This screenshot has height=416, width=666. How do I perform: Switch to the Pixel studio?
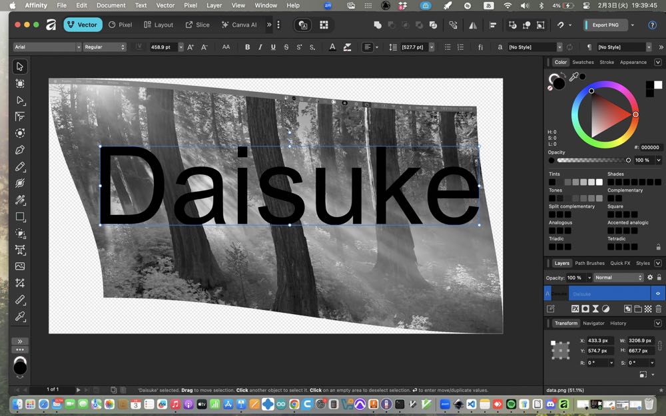(120, 25)
